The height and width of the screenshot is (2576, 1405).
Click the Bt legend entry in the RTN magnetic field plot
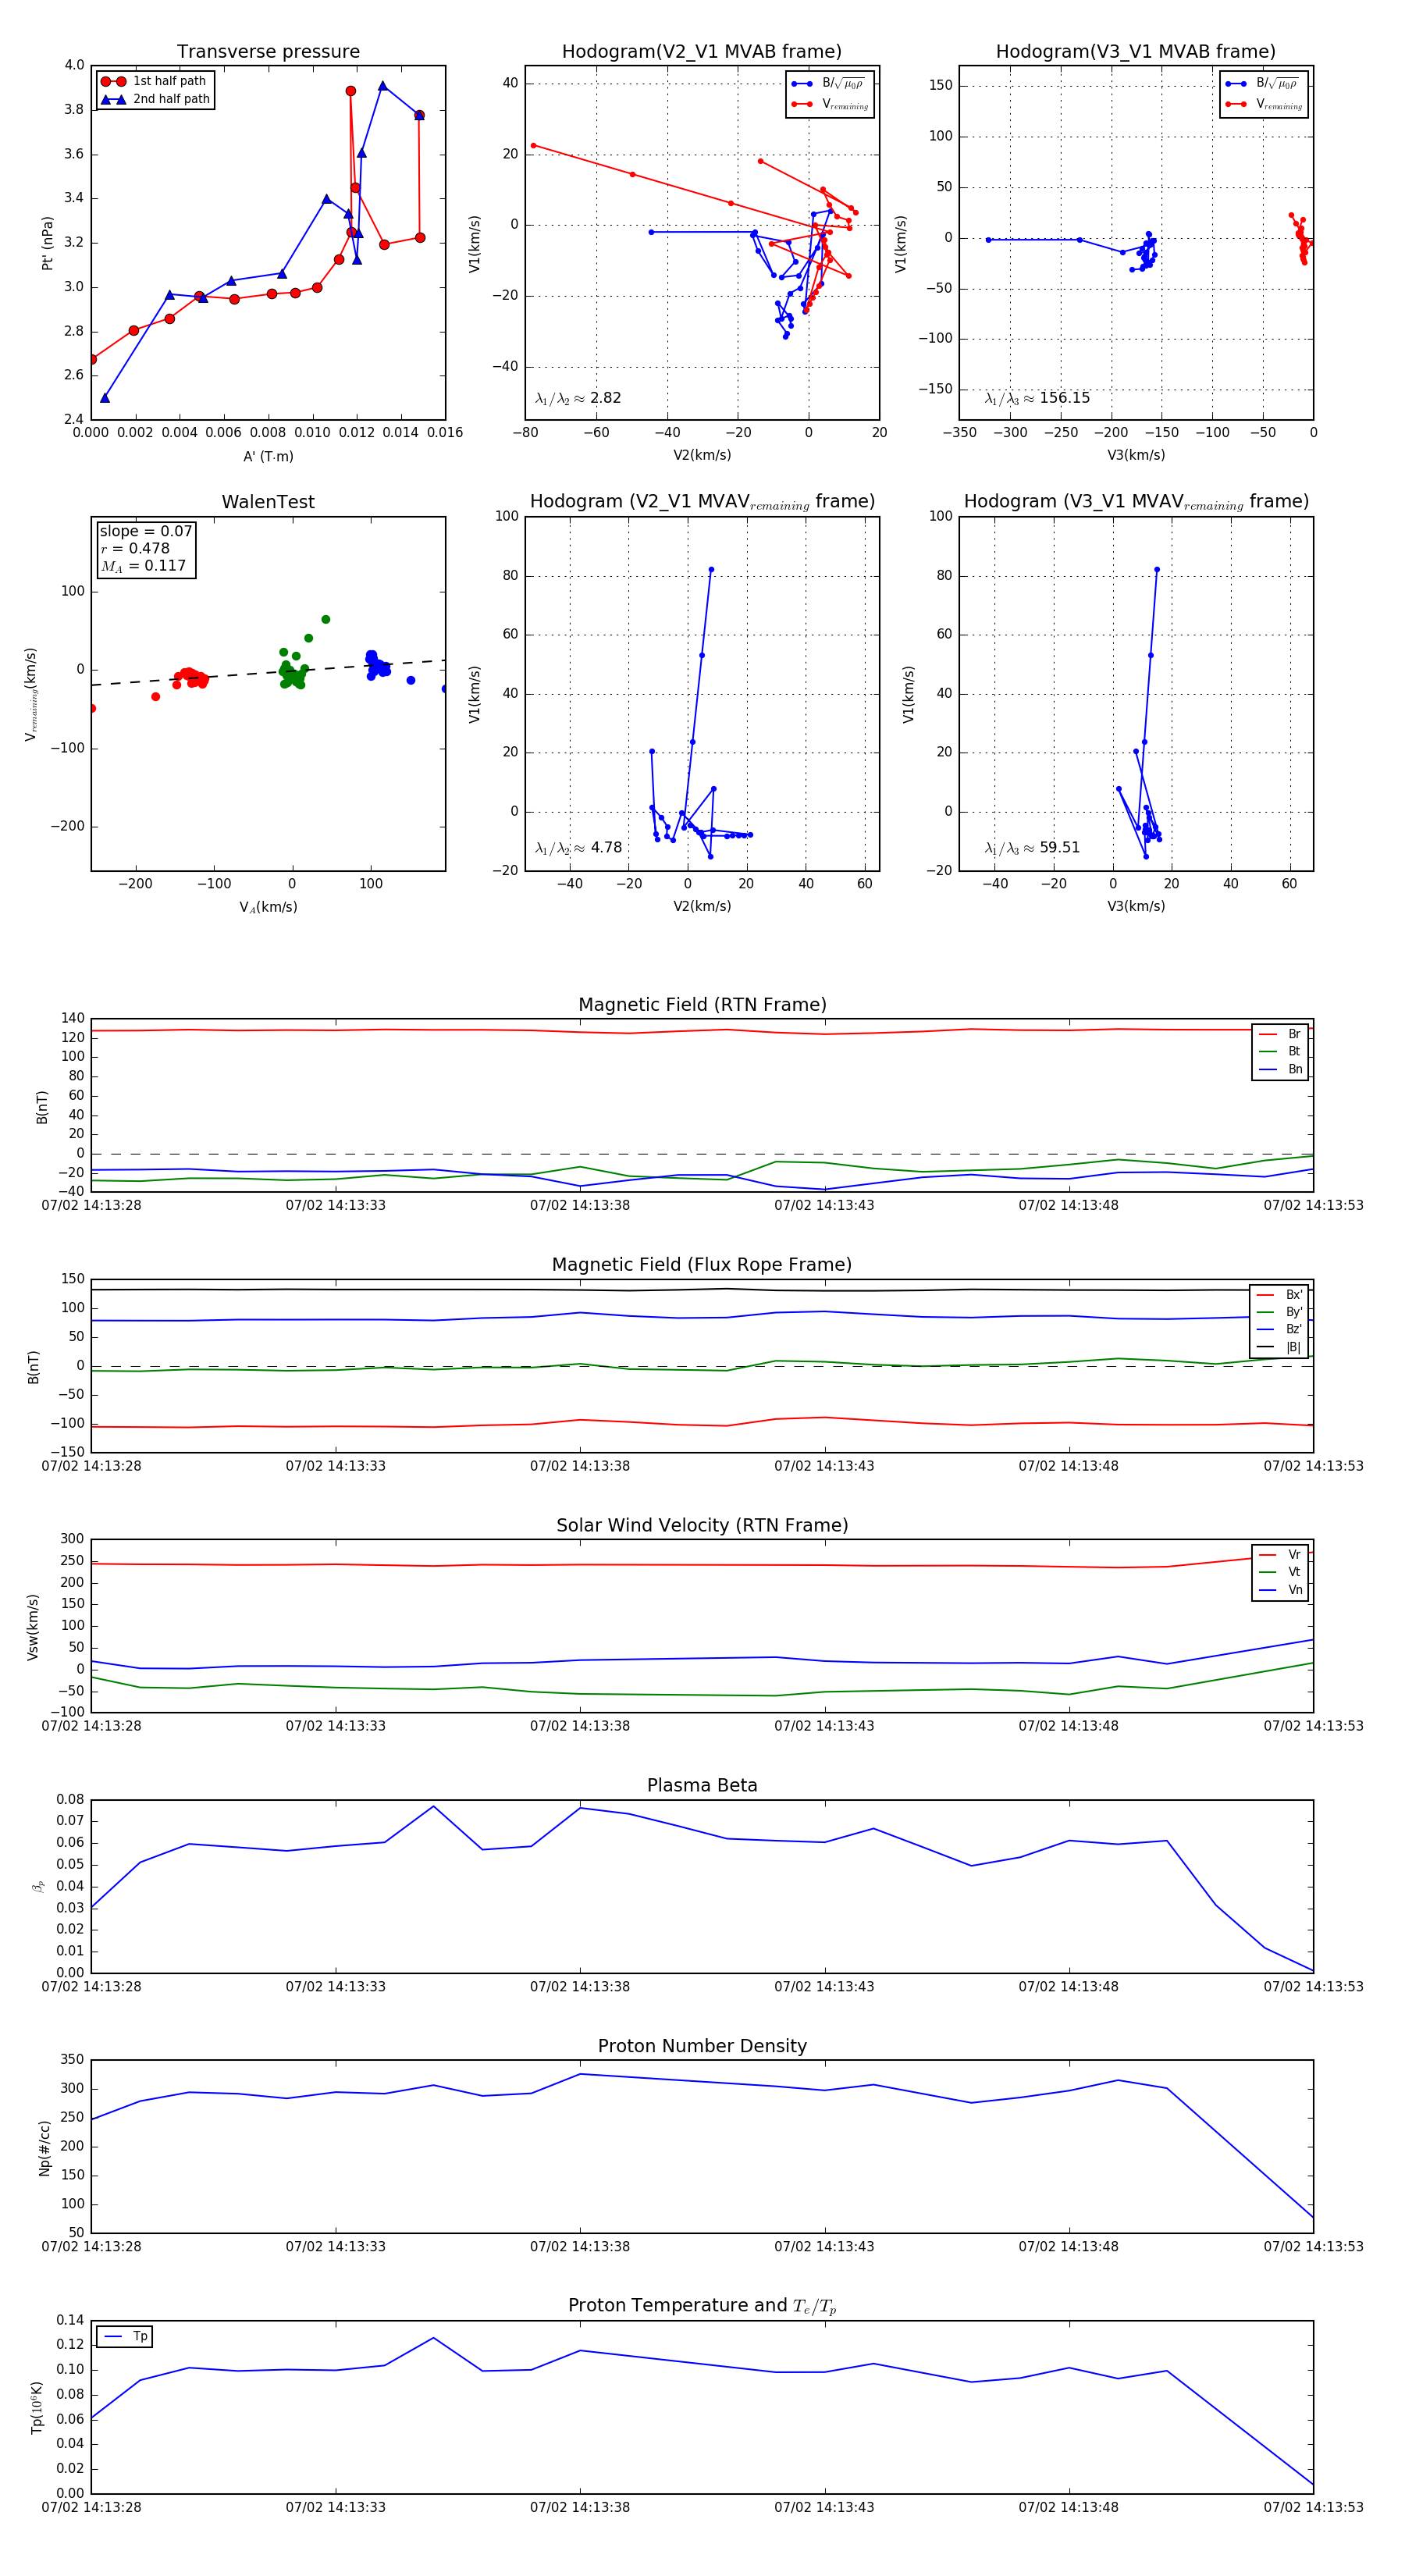[x=1280, y=1051]
